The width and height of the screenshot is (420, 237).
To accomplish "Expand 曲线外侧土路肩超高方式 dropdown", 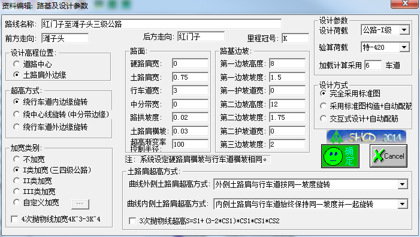I will 402,184.
